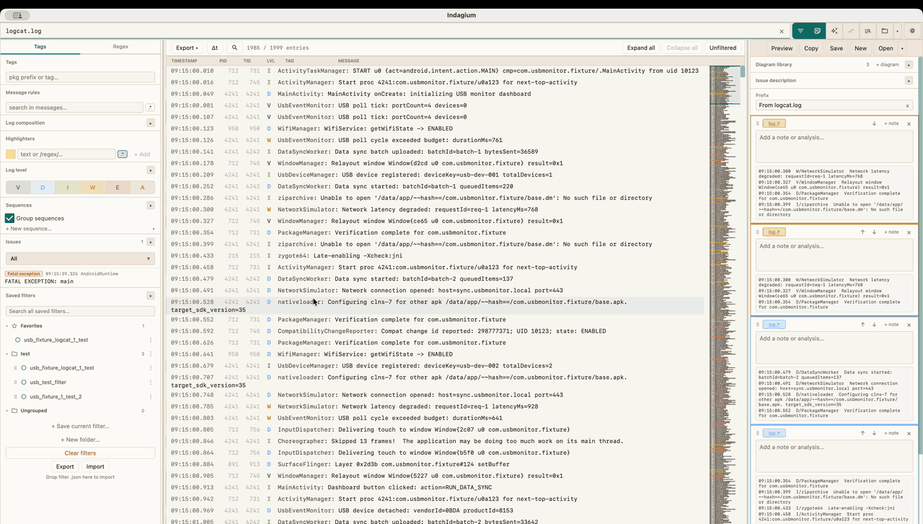Click + Save current filter link

pos(80,427)
